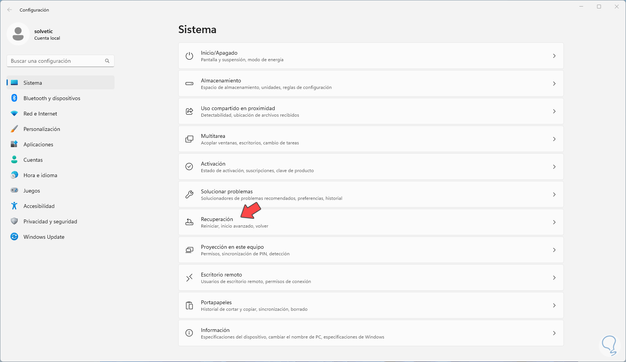Click the Activación checkmark icon
This screenshot has width=626, height=362.
[x=189, y=167]
